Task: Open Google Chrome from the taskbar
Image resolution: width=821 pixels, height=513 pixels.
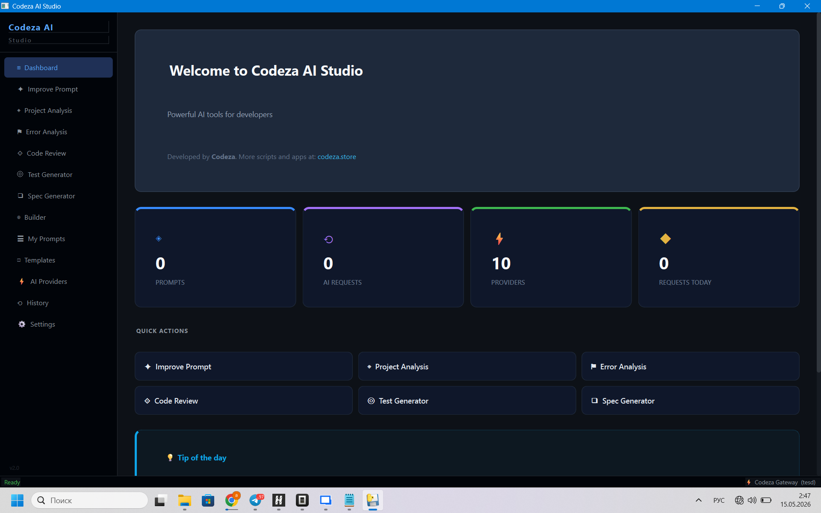Action: click(x=232, y=500)
